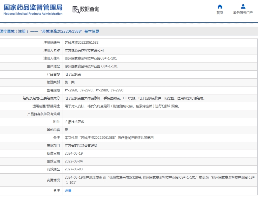The width and height of the screenshot is (258, 197).
Task: Select model list JY-2960、JY-2970 value
Action: pos(94,90)
